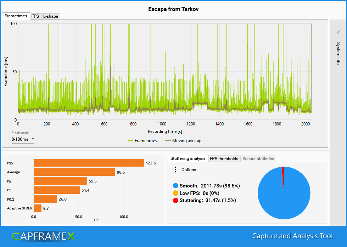Click the "Frametime [ms]" axis title
Image resolution: width=347 pixels, height=247 pixels.
[6, 72]
